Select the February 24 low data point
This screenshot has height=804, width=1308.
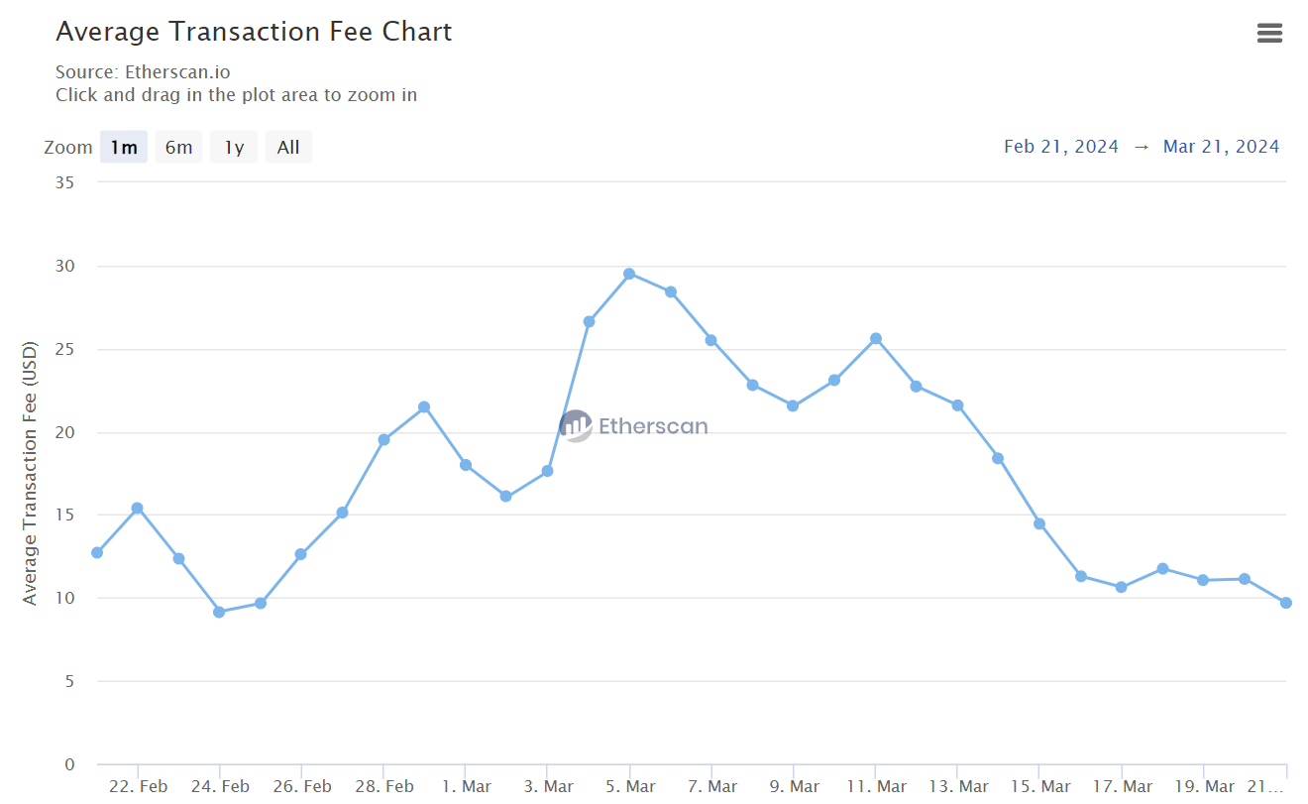219,612
